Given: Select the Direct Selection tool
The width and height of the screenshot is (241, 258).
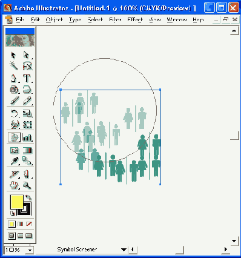Looking at the screenshot, I should point(27,55).
